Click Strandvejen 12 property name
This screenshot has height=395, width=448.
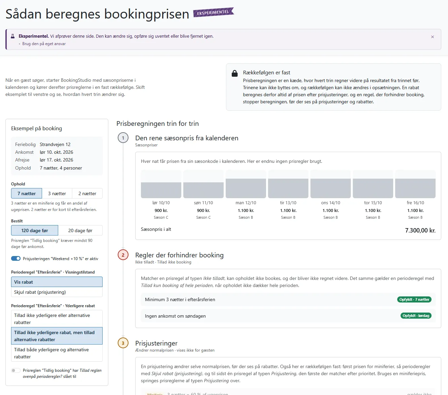(55, 144)
